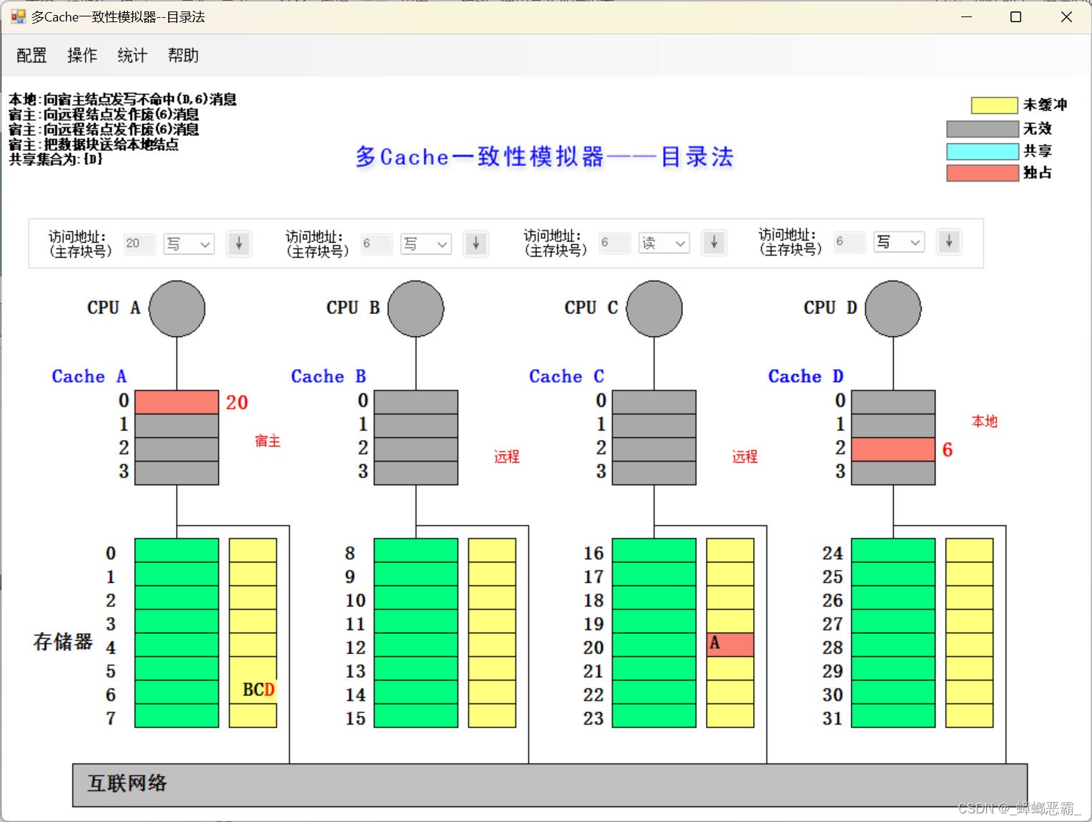Select Cache D line 2 holding block 6
The height and width of the screenshot is (822, 1092).
[x=893, y=449]
